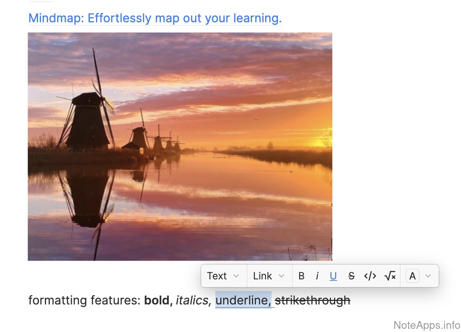Expand the color options chevron beside A

pyautogui.click(x=428, y=276)
